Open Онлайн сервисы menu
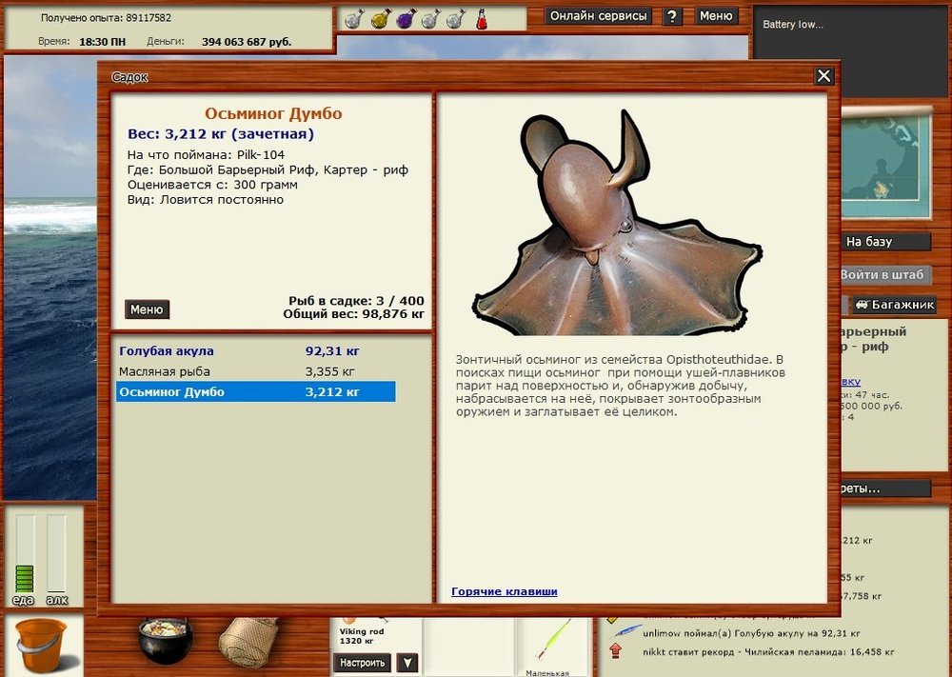 [600, 16]
